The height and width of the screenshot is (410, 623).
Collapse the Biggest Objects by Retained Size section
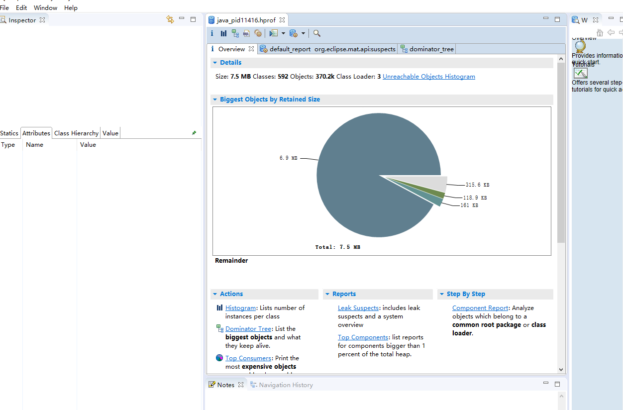(215, 100)
